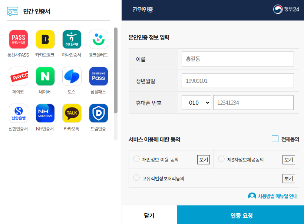Pick the 삼성패스 Samsung Pass icon
Image resolution: width=304 pixels, height=224 pixels.
pyautogui.click(x=99, y=76)
